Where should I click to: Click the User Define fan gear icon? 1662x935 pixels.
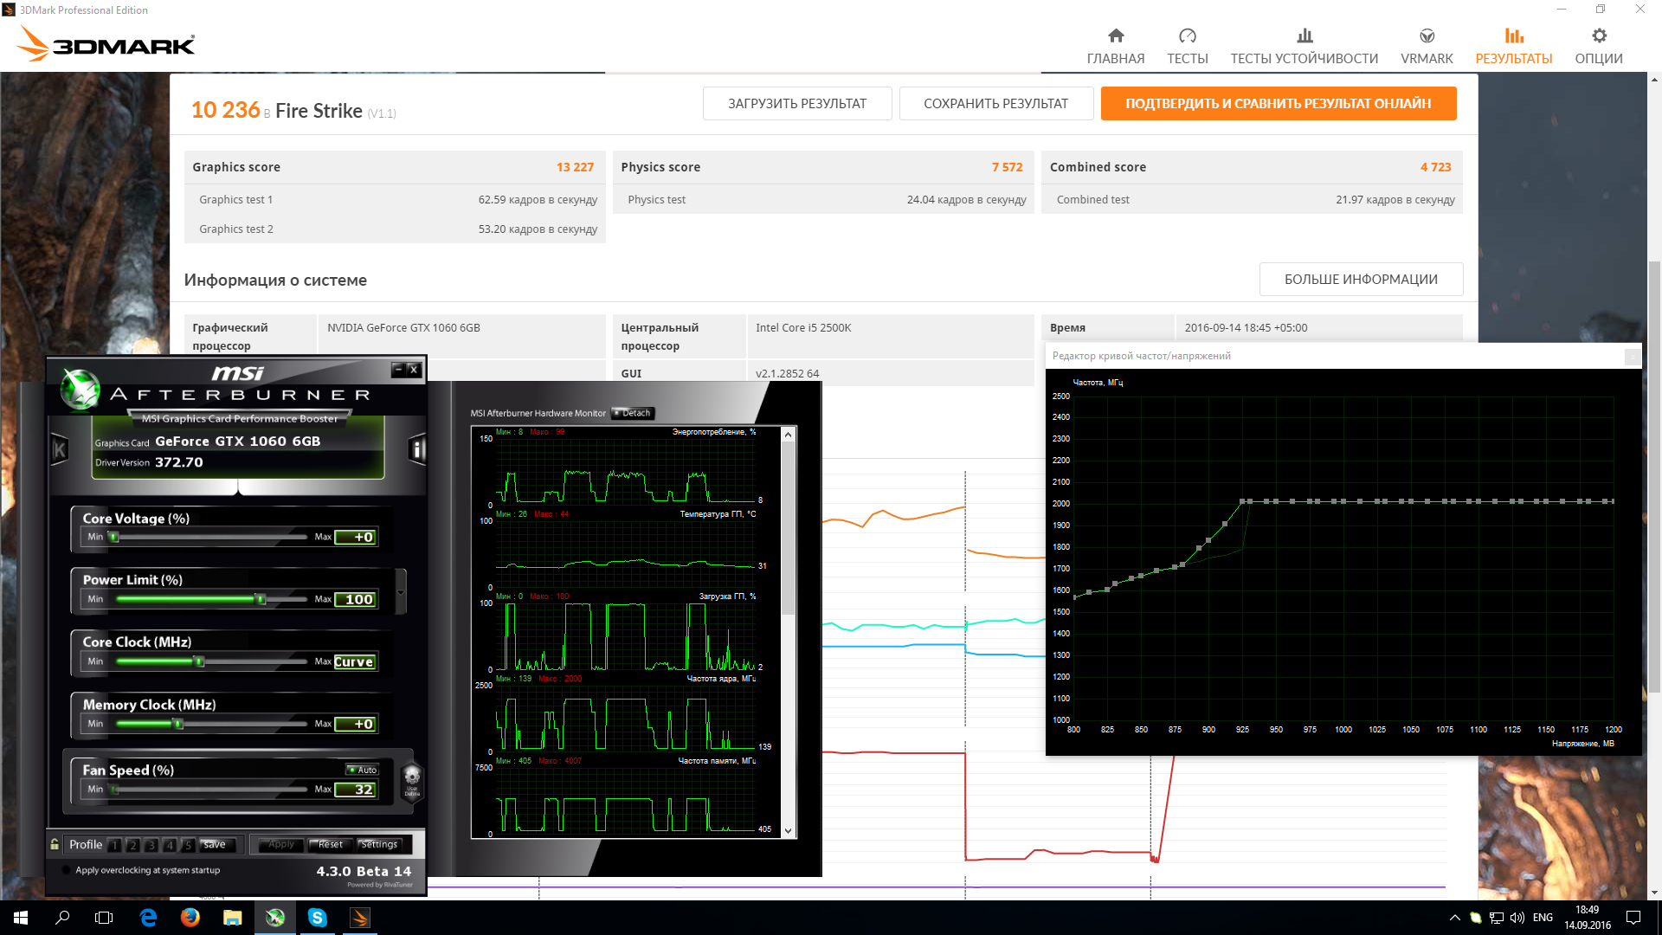[412, 777]
